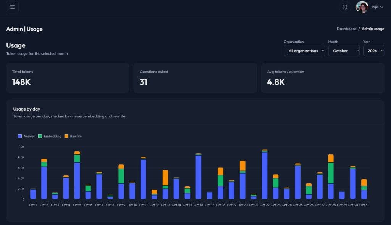Go to Dashboard breadcrumb link
This screenshot has height=225, width=391.
346,29
